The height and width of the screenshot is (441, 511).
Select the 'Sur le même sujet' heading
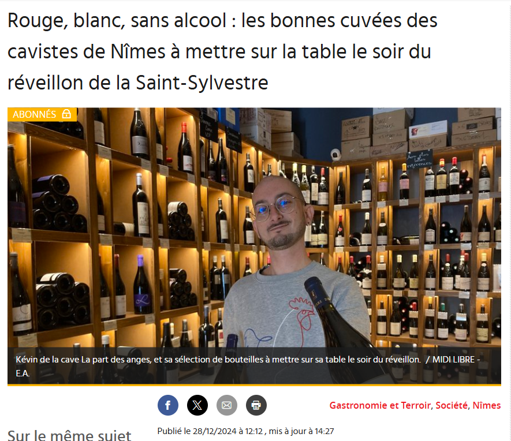coord(69,435)
